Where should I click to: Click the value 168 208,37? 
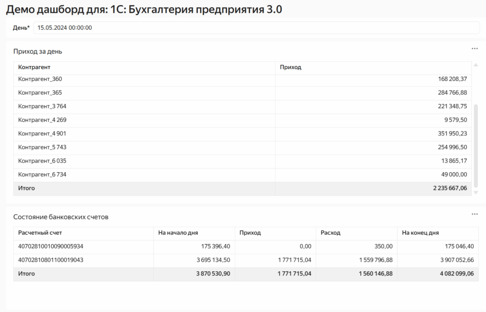pyautogui.click(x=452, y=79)
